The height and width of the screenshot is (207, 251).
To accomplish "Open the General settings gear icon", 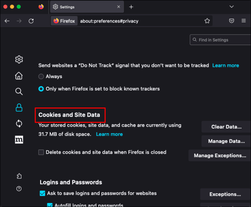I will point(19,60).
